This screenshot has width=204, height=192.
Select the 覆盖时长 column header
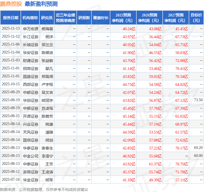click(100, 18)
